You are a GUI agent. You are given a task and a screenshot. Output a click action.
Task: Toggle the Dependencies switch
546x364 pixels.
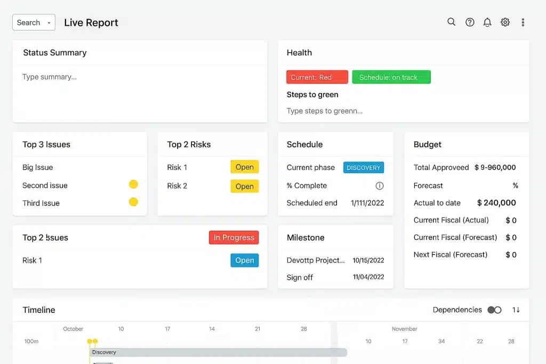click(x=494, y=310)
